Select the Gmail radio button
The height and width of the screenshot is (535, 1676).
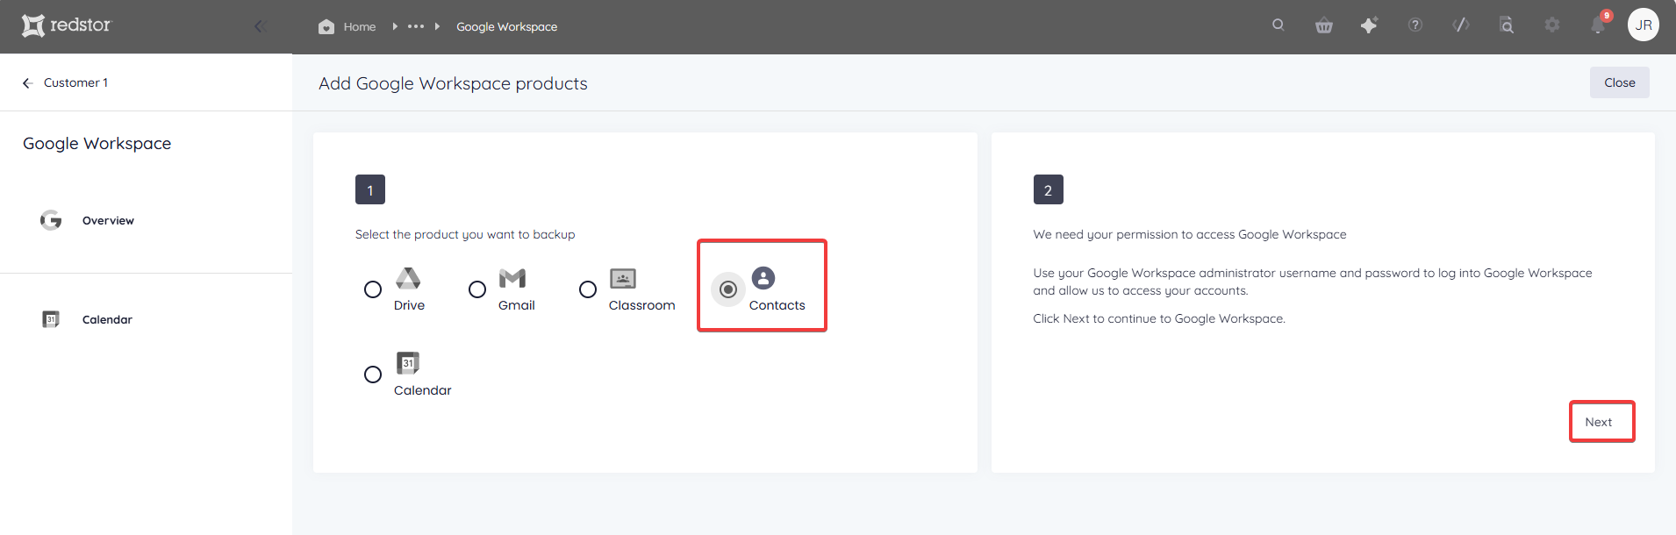click(477, 289)
